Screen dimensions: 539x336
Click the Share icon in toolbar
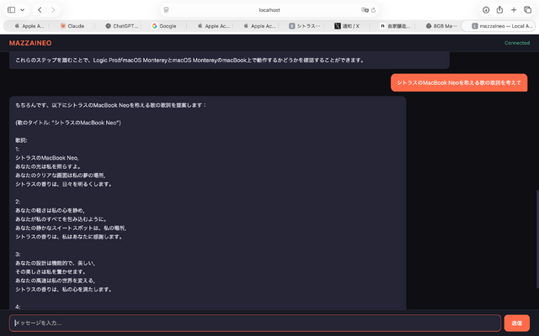point(500,9)
